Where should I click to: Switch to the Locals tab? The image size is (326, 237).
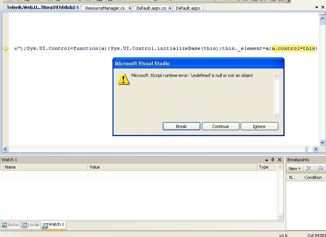click(x=31, y=225)
